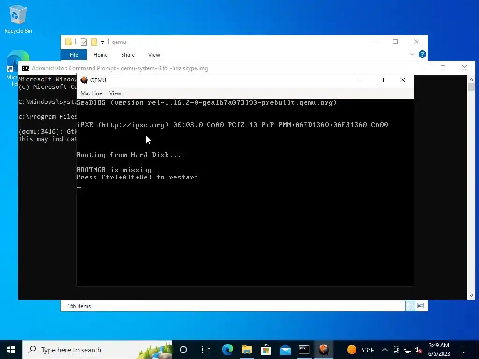
Task: Launch Microsoft Edge from the taskbar
Action: coord(228,350)
